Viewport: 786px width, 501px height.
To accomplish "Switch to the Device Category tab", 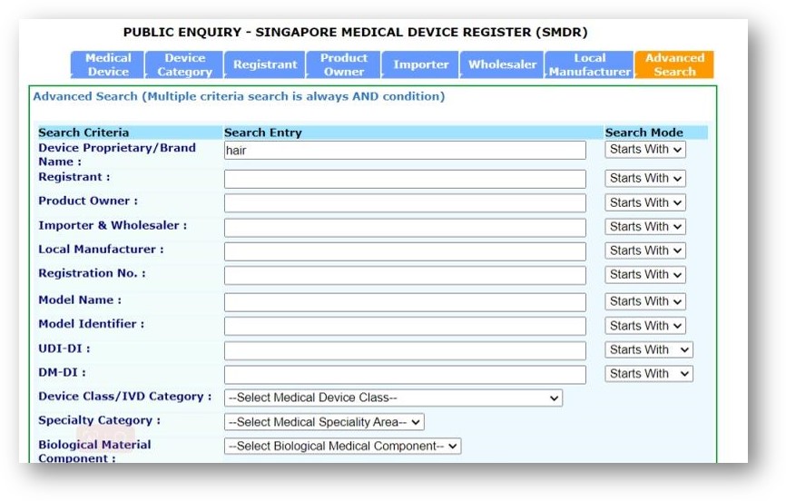I will point(184,64).
